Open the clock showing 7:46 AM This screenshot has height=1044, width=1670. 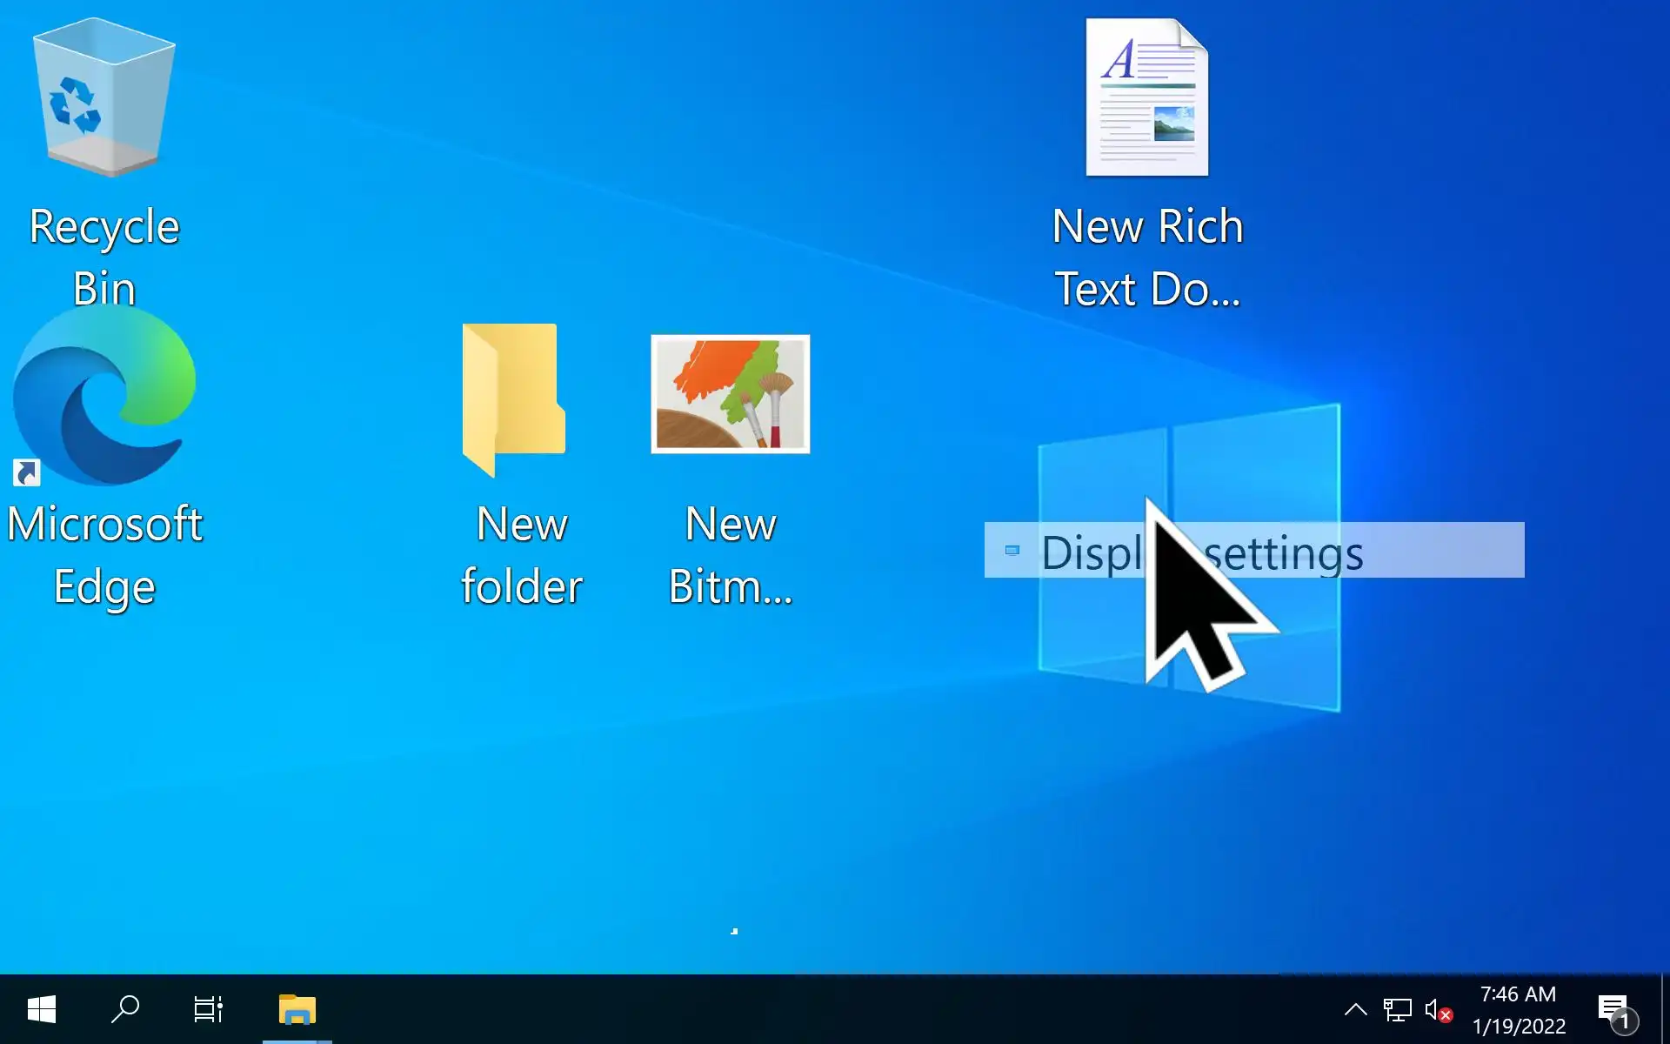click(x=1518, y=994)
